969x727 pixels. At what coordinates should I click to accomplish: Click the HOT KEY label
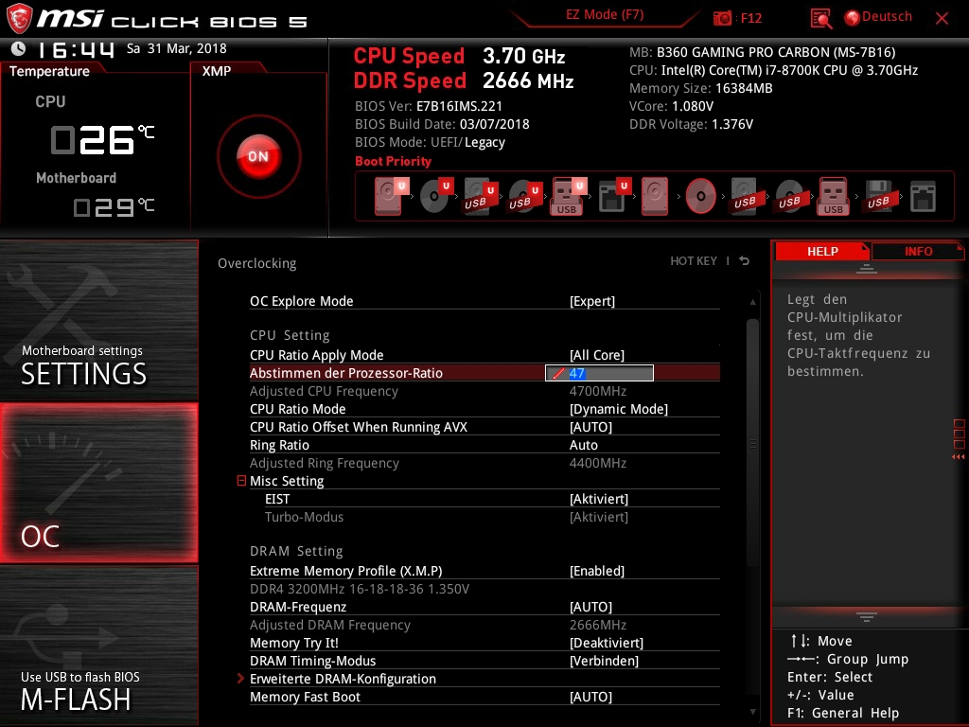point(694,261)
